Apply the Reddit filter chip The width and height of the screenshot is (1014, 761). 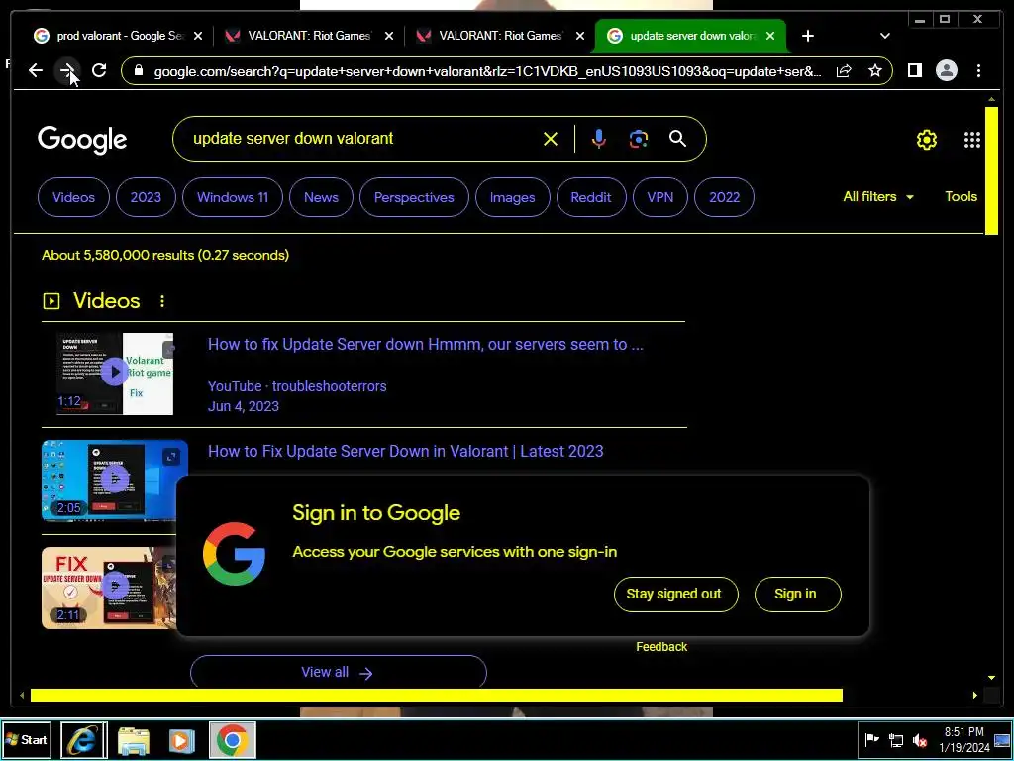[x=591, y=197]
